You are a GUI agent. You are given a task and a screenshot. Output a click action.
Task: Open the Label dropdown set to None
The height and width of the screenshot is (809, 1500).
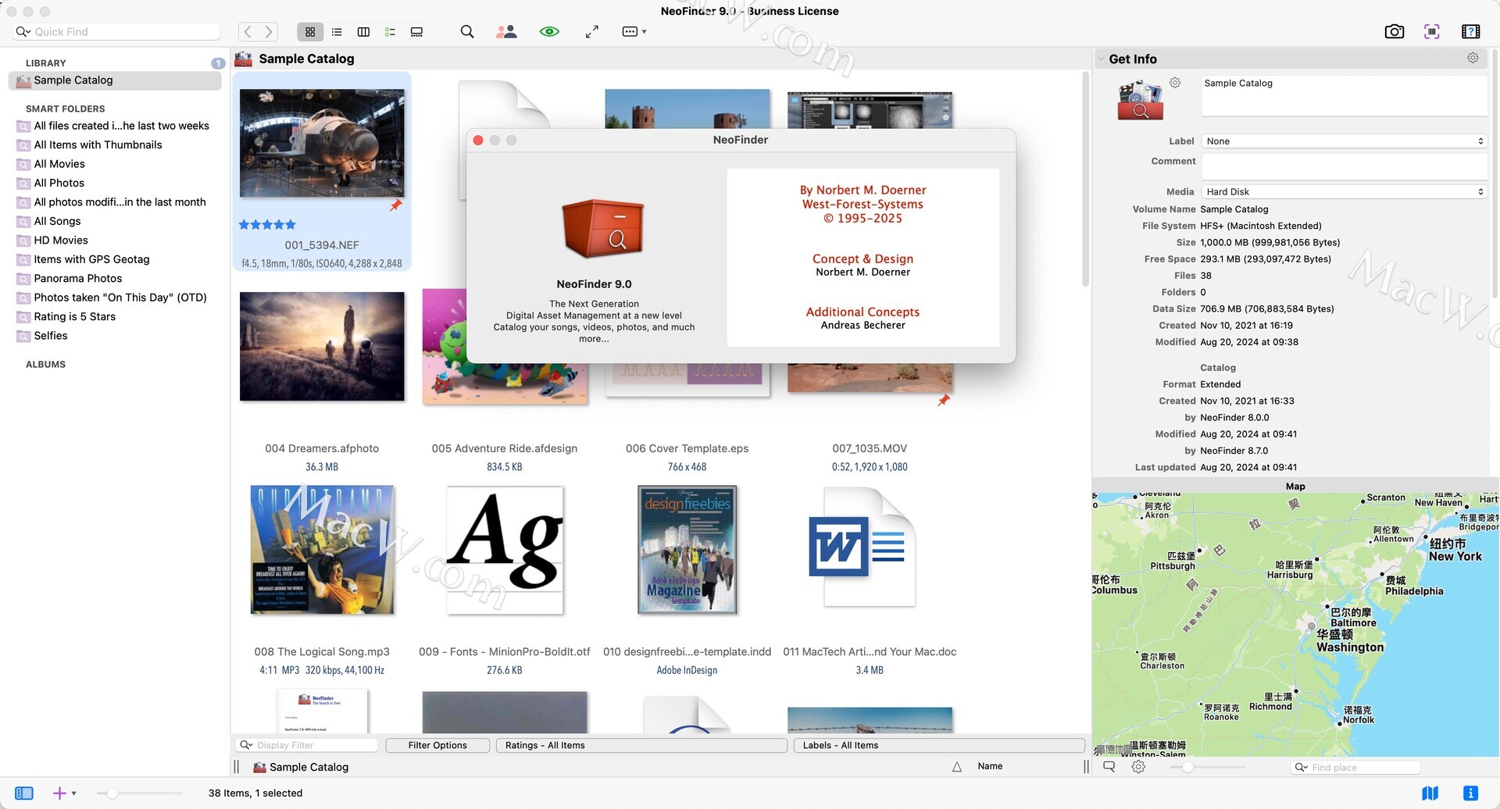point(1344,141)
